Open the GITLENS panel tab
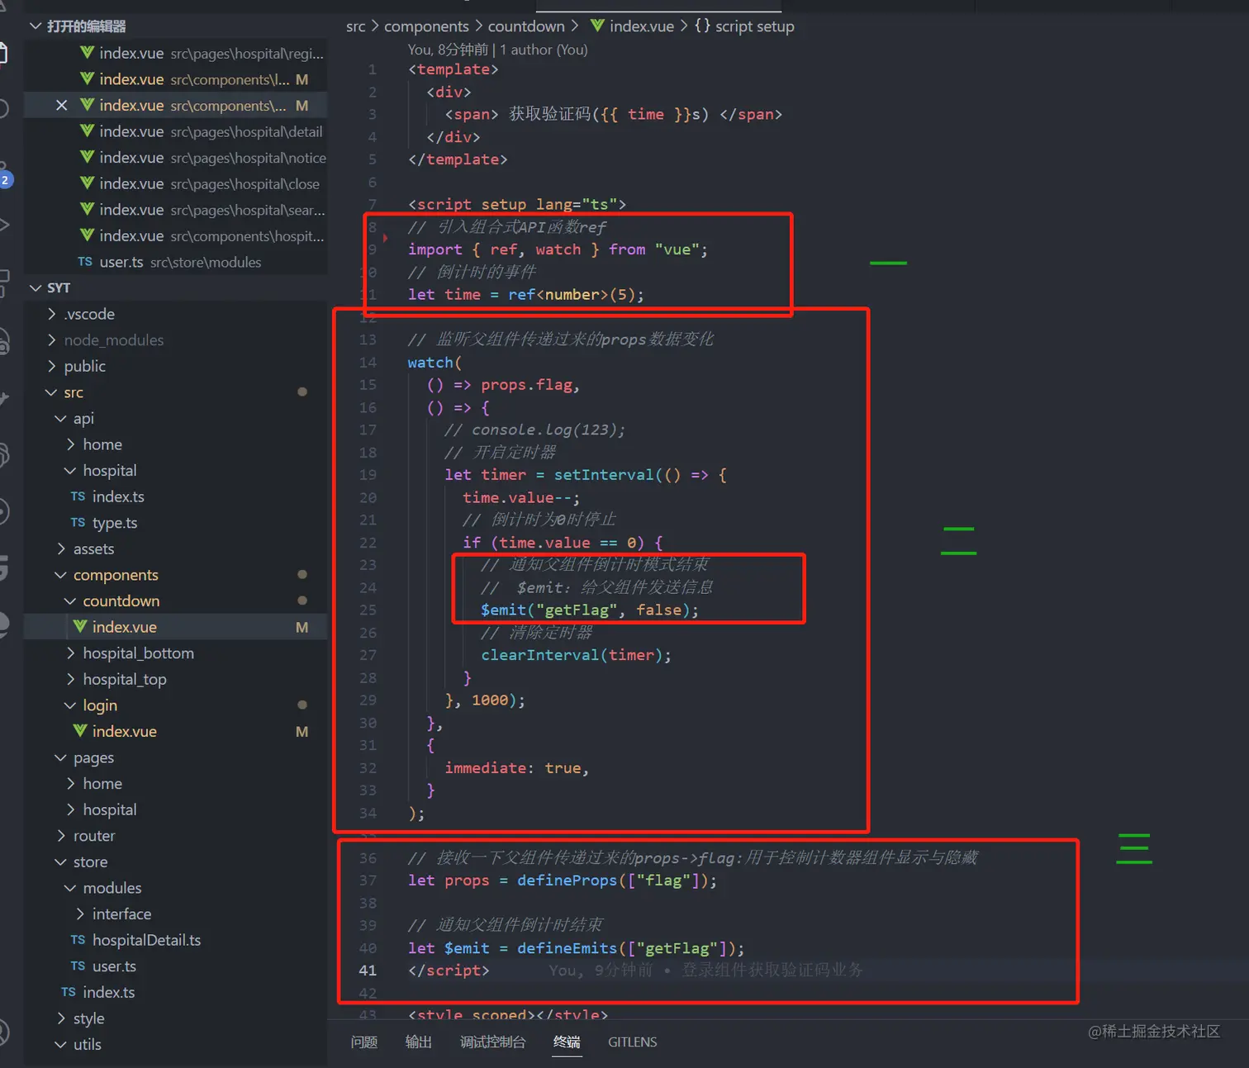 point(633,1042)
